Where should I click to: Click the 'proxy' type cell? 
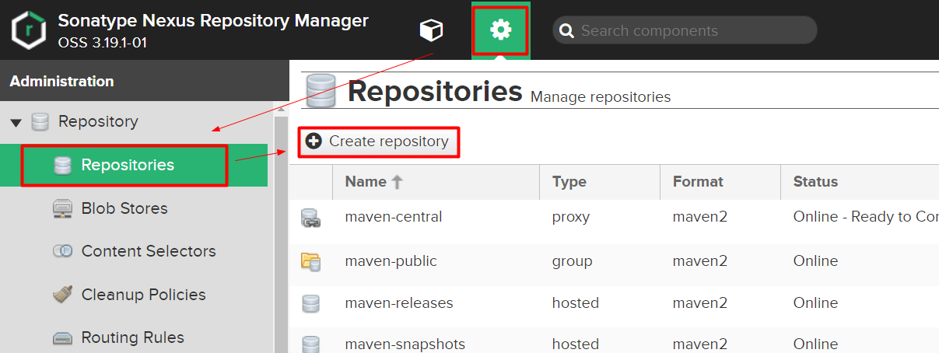tap(571, 217)
